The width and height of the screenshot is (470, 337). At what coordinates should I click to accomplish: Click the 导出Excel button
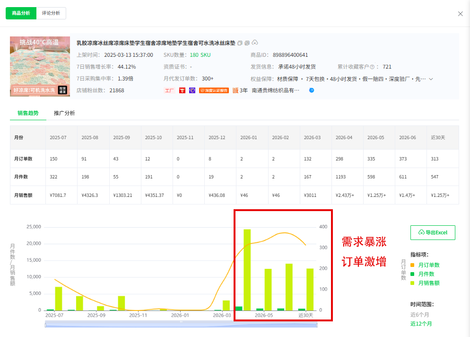pyautogui.click(x=433, y=232)
